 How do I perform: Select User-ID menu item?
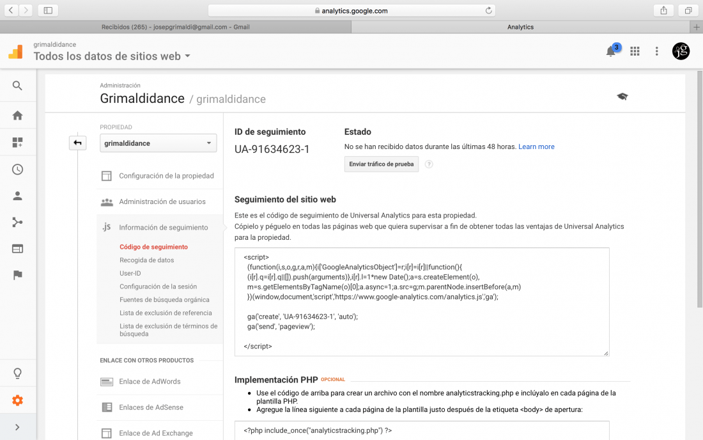(x=130, y=273)
